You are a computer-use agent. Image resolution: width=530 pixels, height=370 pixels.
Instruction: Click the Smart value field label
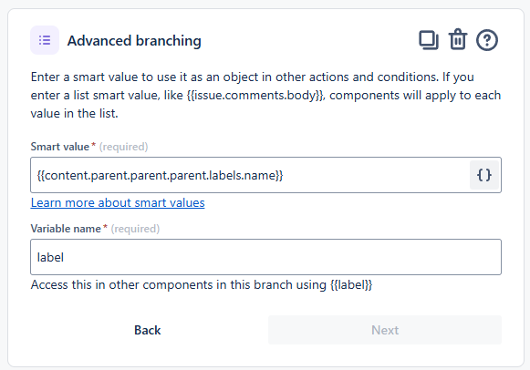[x=60, y=147]
